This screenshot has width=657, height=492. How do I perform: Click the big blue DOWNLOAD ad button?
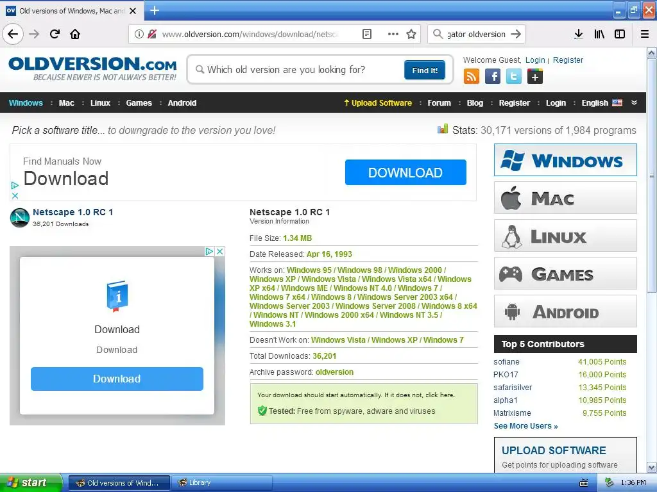(x=405, y=172)
